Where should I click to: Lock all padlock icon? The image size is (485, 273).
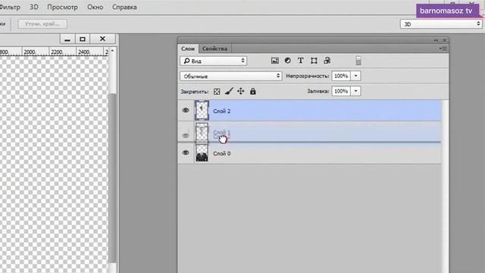(252, 91)
